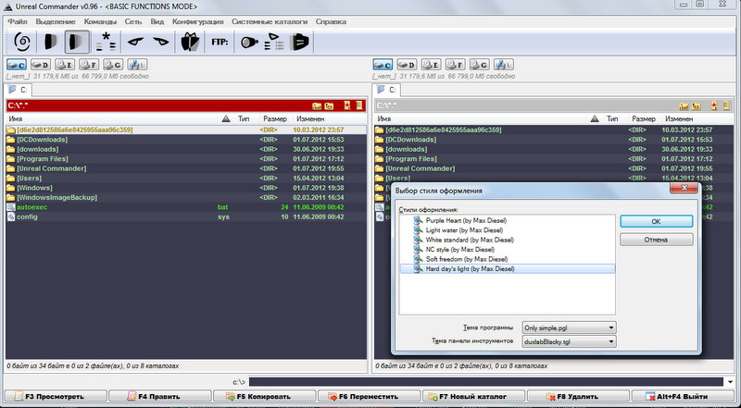Click the F5 Копировать button
The width and height of the screenshot is (741, 408).
[264, 397]
